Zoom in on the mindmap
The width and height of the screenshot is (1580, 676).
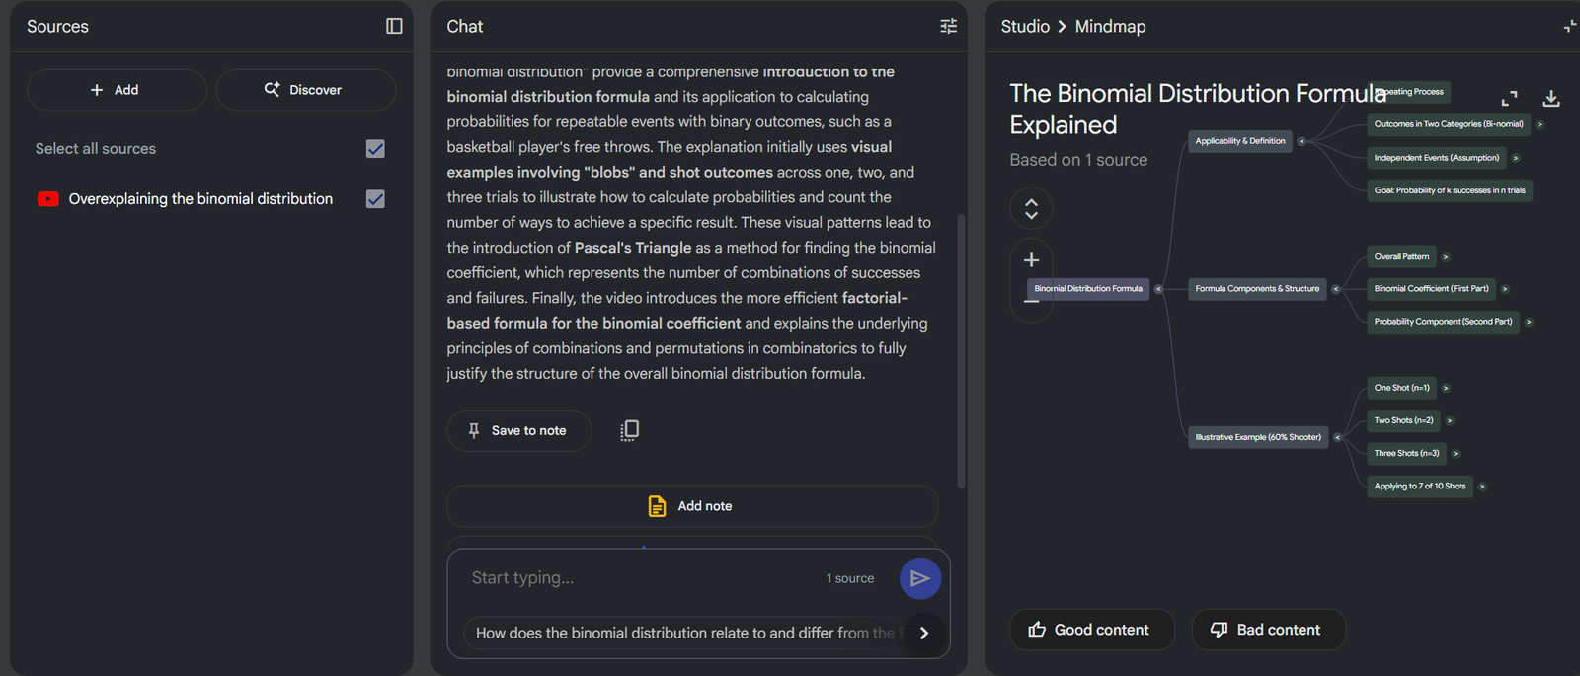tap(1031, 260)
